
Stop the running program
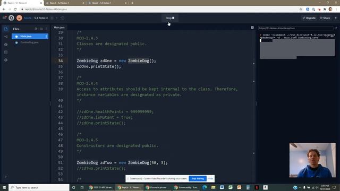tap(170, 18)
